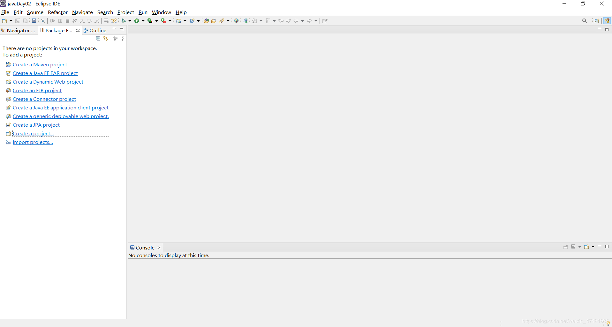This screenshot has height=327, width=612.
Task: Click the Step Over icon
Action: click(90, 21)
